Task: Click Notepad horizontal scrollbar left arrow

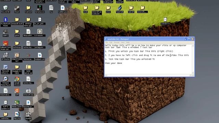Action: 106,75
